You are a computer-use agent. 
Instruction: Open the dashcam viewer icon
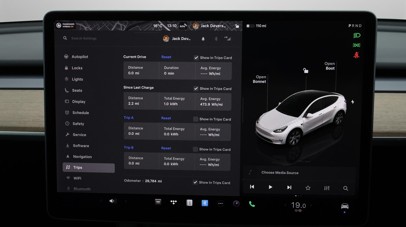click(236, 204)
